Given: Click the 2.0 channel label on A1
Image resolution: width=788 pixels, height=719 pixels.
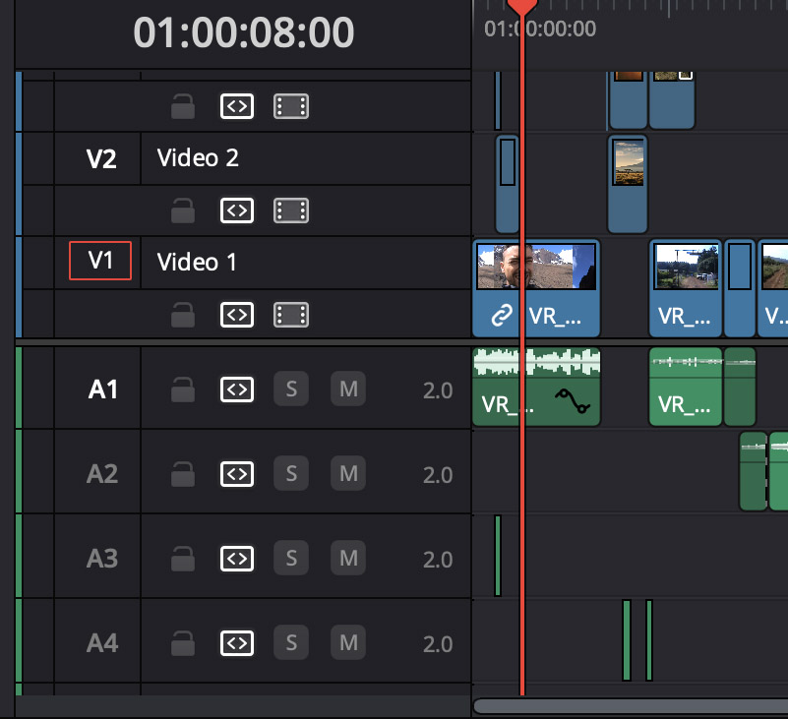Looking at the screenshot, I should coord(439,389).
